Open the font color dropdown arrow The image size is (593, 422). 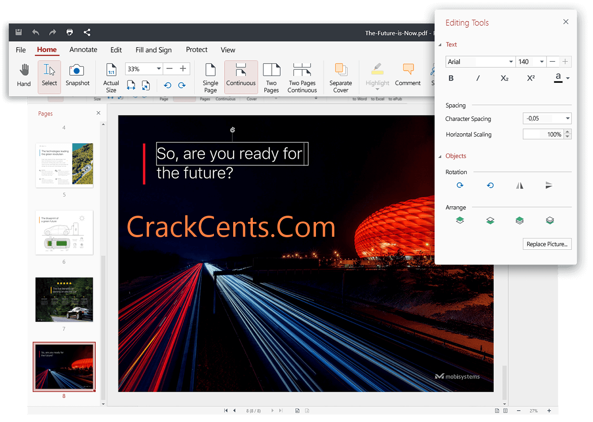[568, 78]
